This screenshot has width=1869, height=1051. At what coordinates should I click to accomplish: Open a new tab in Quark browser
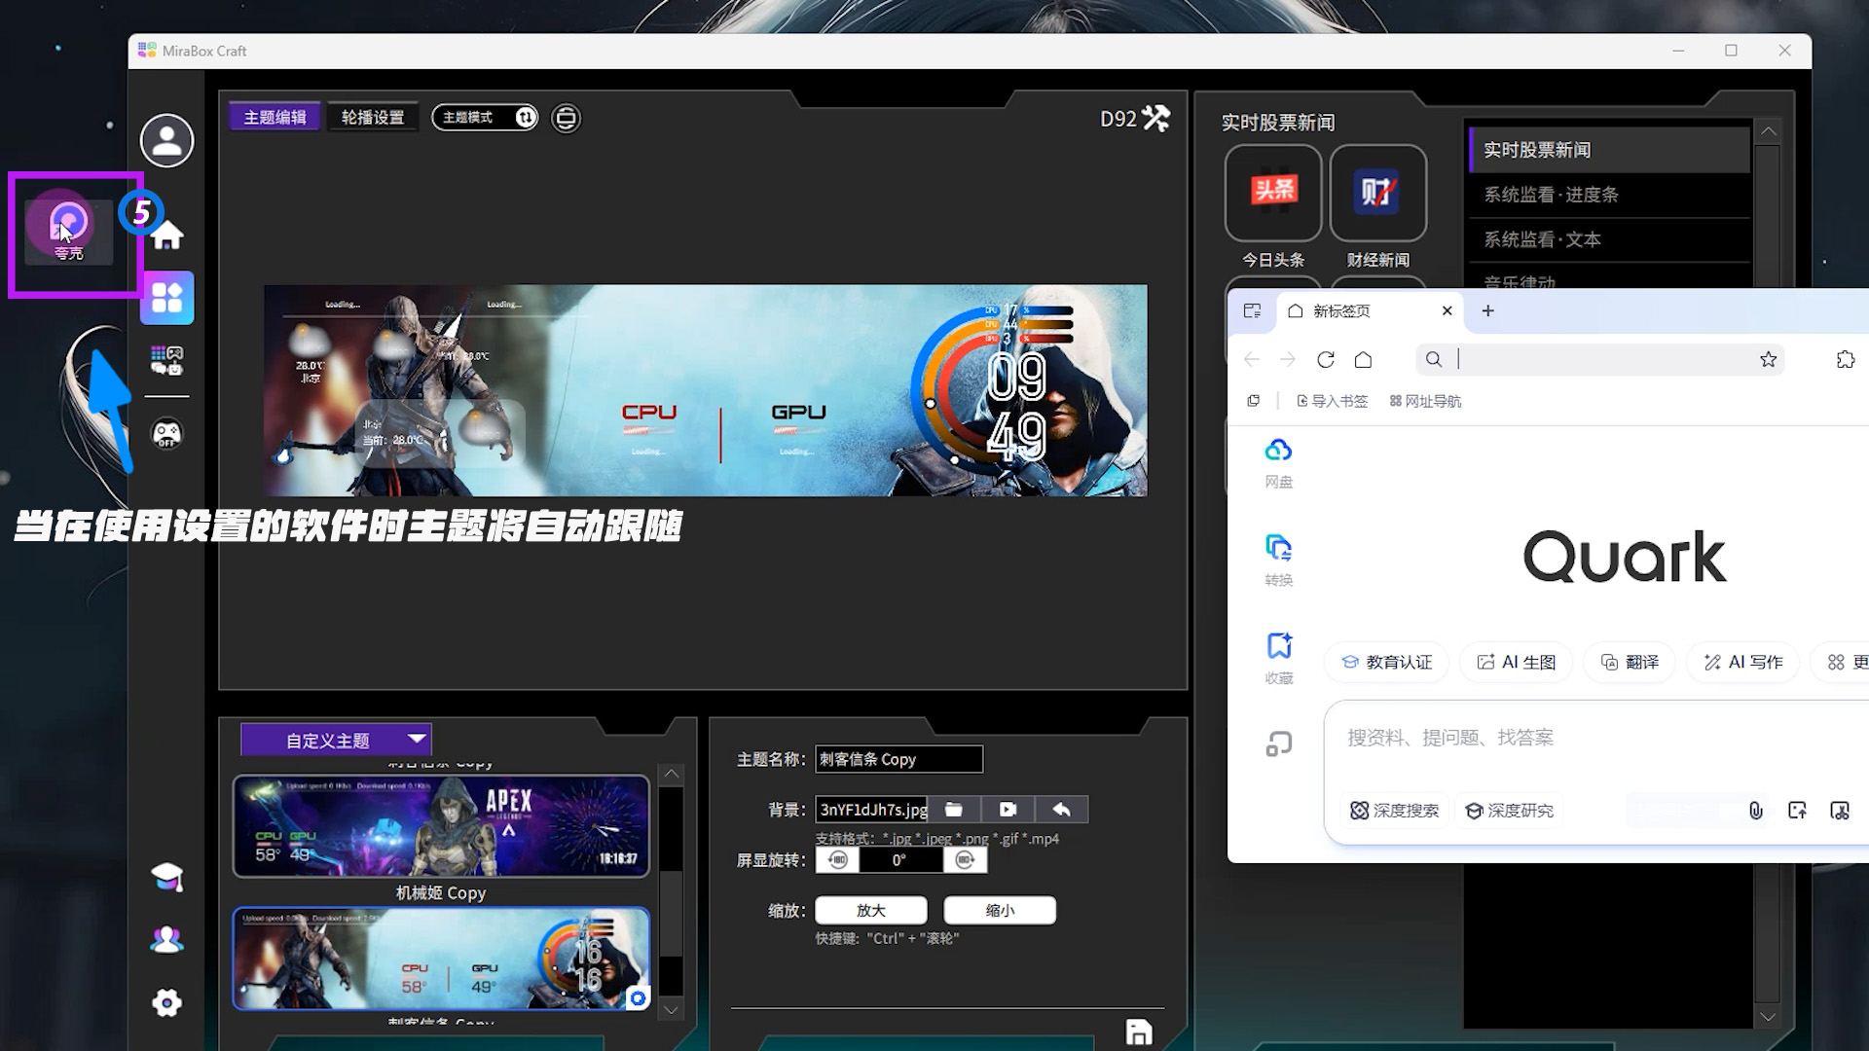pyautogui.click(x=1487, y=310)
